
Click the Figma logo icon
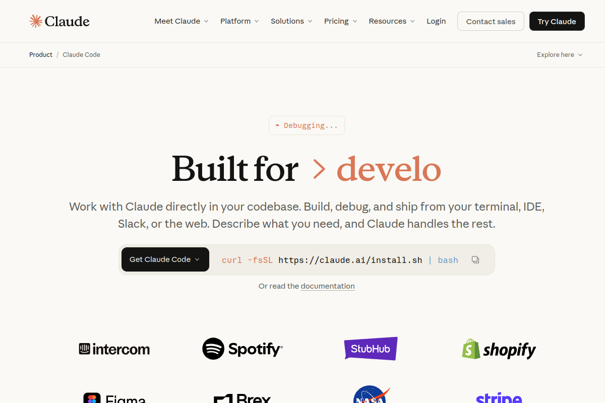click(x=92, y=398)
